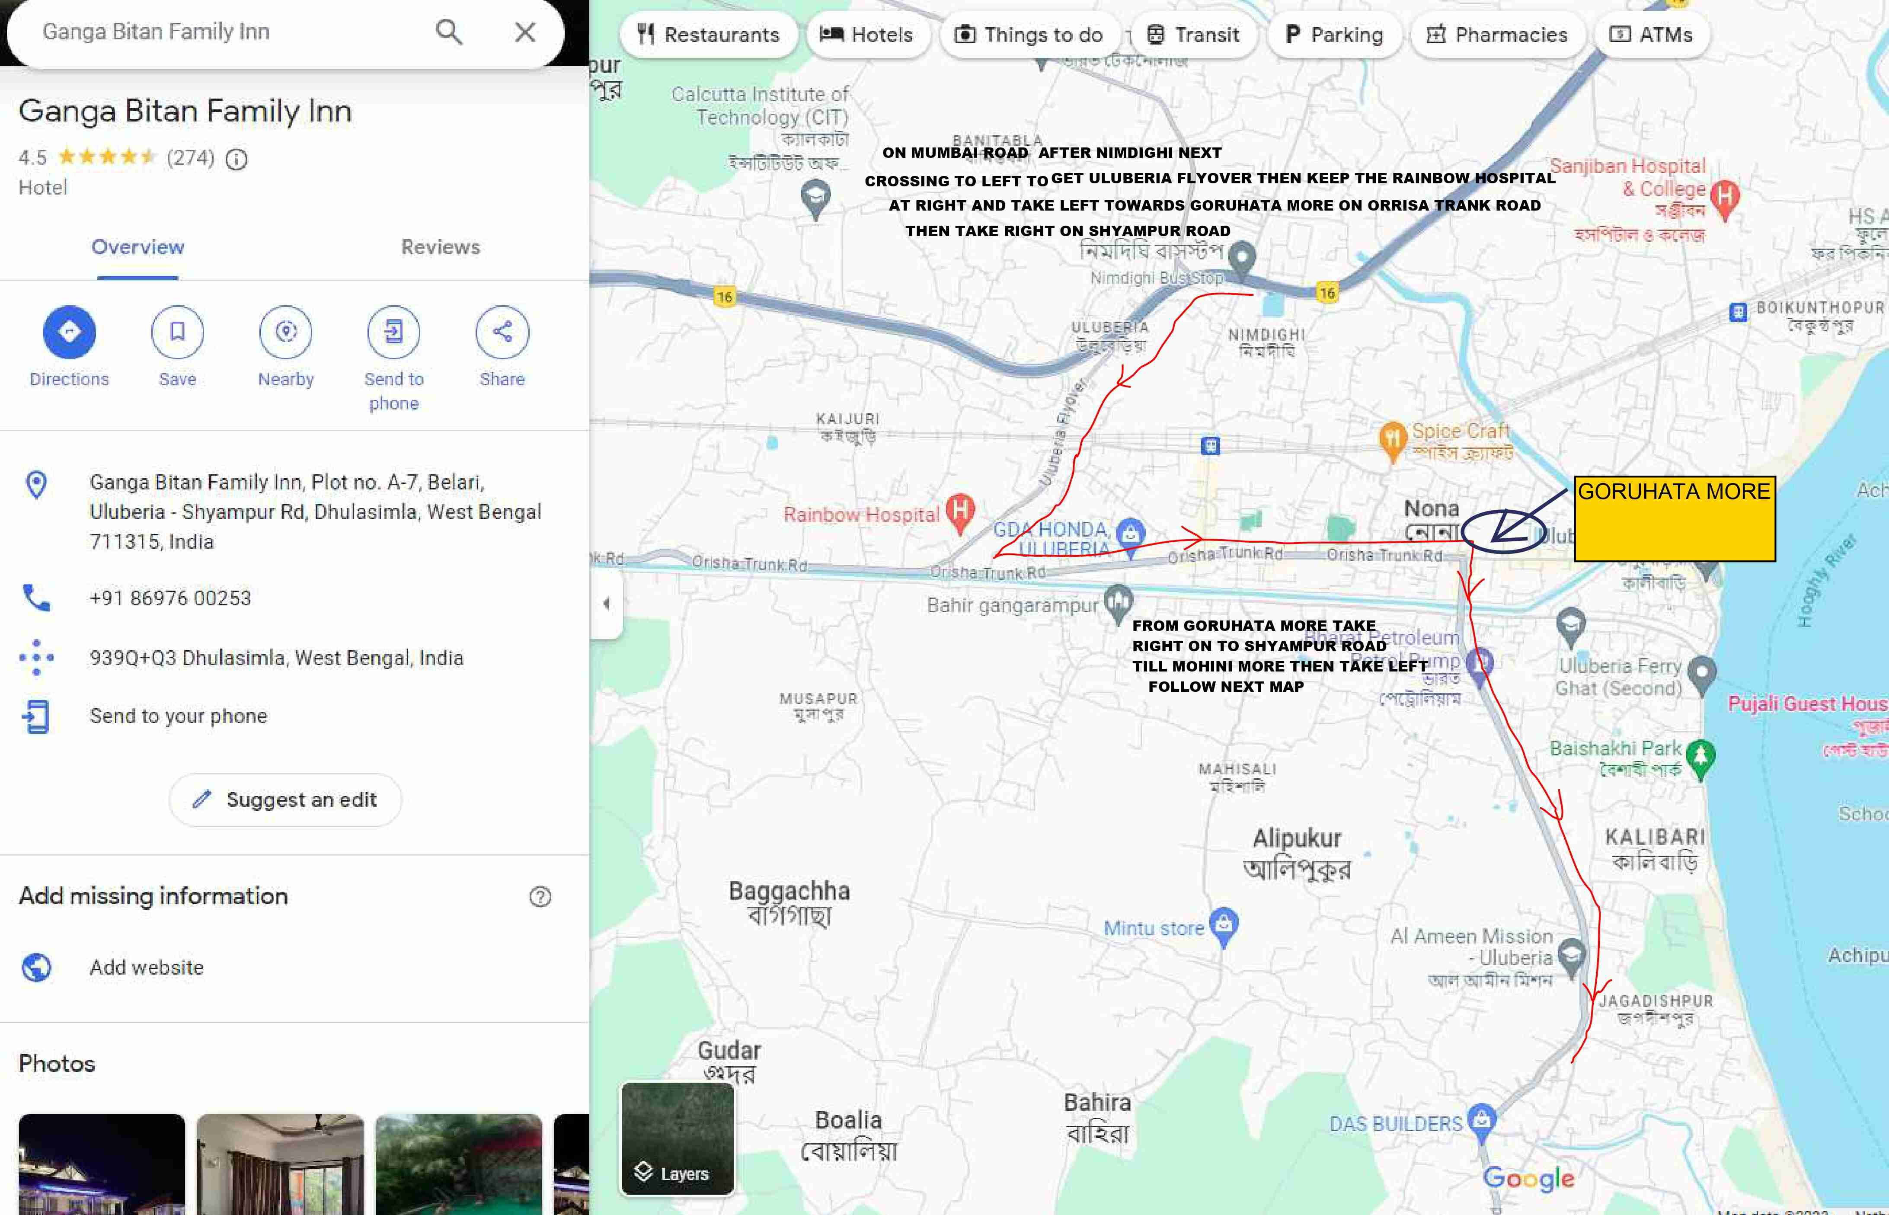Click the search magnifier icon
This screenshot has width=1889, height=1215.
[449, 32]
